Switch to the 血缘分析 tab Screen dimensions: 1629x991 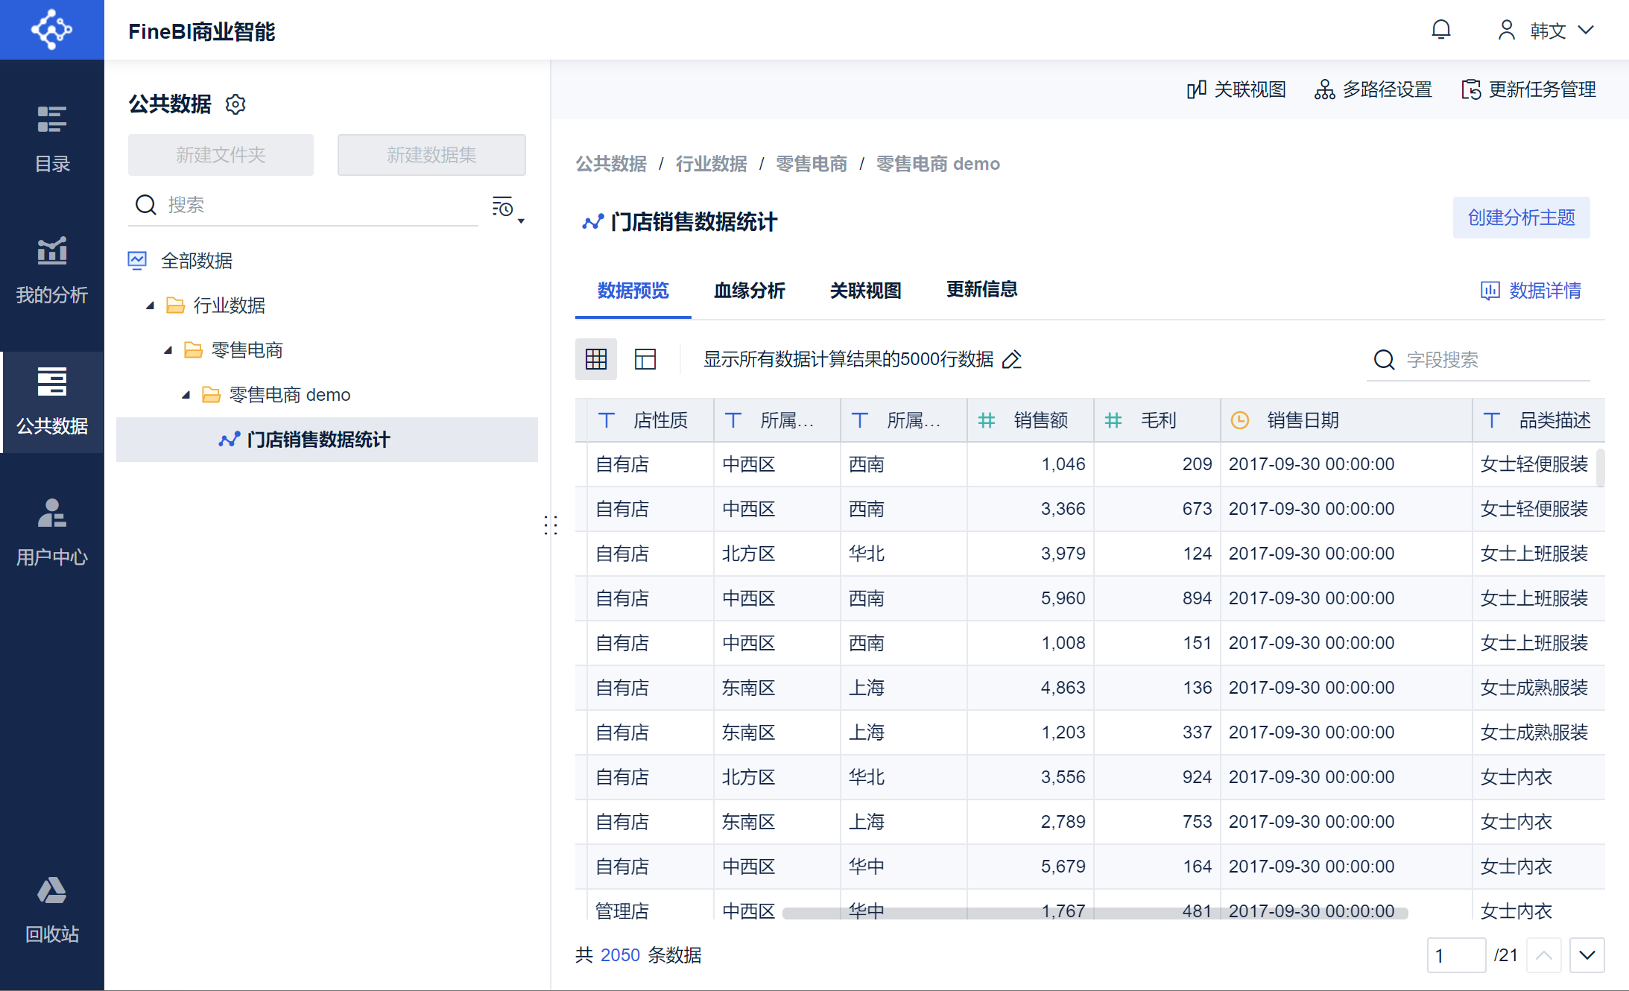(749, 290)
